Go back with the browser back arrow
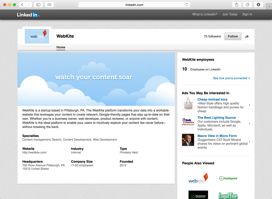 tap(22, 5)
